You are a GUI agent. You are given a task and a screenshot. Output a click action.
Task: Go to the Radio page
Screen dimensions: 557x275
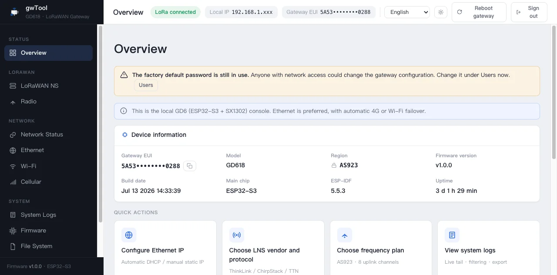pos(48,102)
